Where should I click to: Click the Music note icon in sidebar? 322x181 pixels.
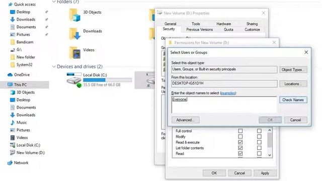(13, 123)
